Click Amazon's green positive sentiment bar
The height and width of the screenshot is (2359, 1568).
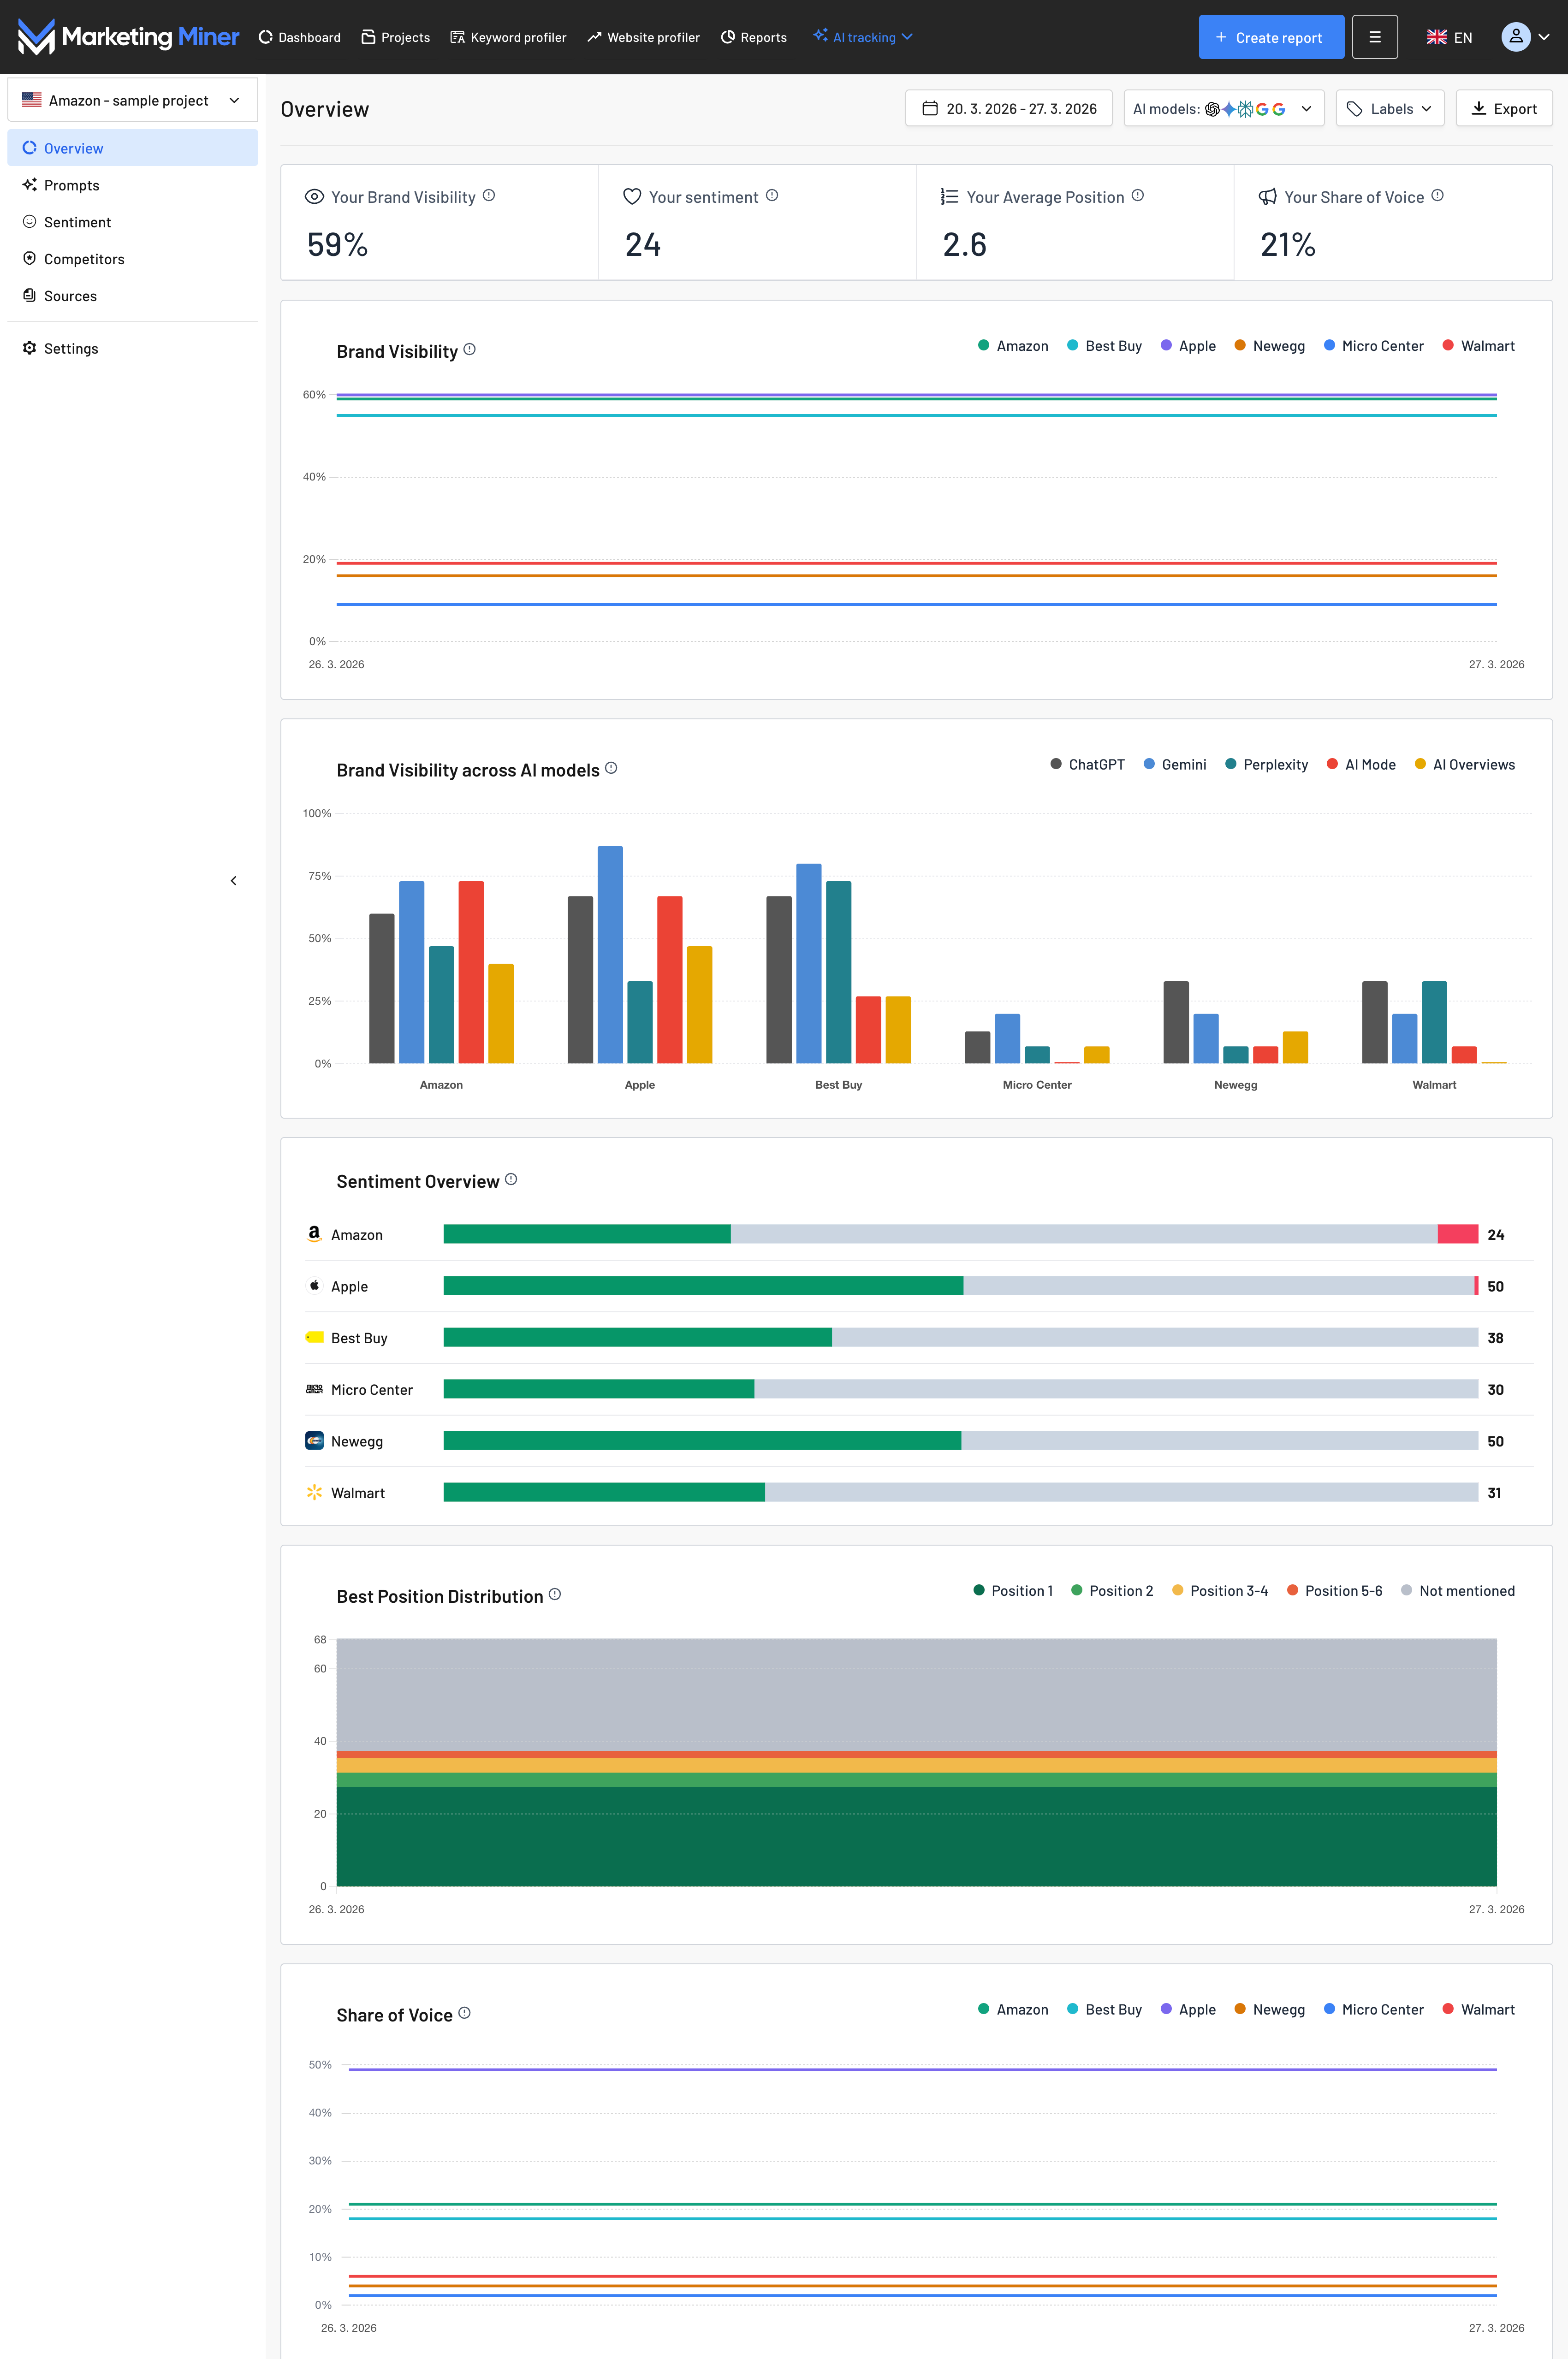[587, 1234]
